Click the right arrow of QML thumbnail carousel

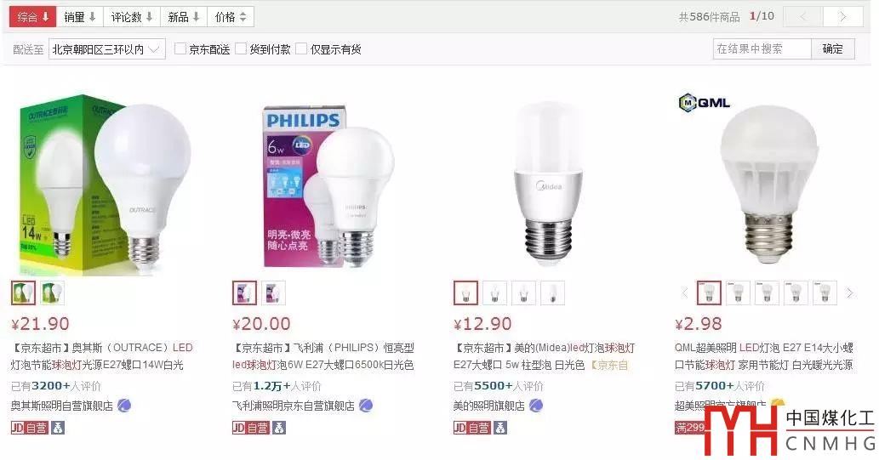click(850, 293)
